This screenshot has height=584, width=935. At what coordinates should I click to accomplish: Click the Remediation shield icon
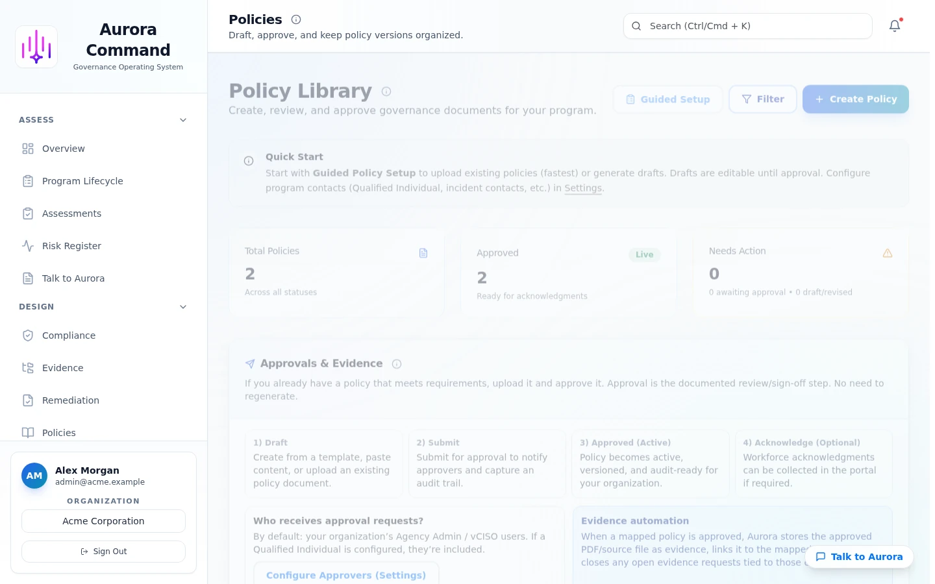[28, 400]
